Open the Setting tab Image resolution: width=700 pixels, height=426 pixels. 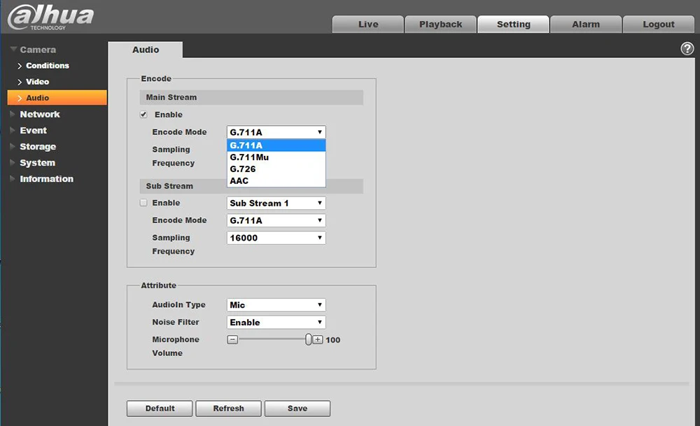(x=513, y=24)
